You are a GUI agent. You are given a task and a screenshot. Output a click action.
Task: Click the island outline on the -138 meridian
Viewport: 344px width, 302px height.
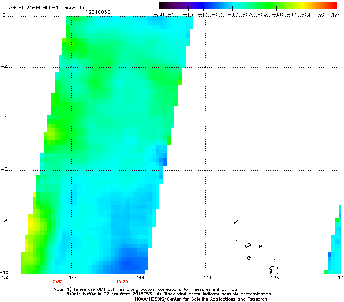[x=273, y=269]
